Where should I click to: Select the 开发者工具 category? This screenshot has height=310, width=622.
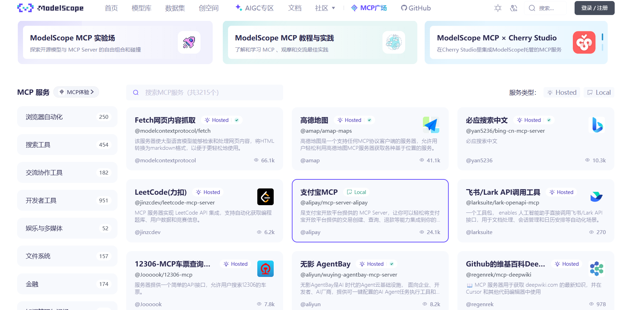67,200
